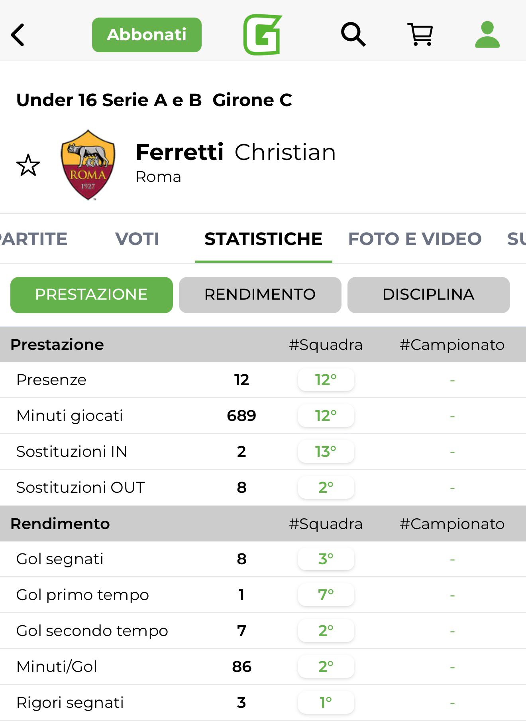
Task: Select the STATISTICHE tab
Action: coord(263,239)
